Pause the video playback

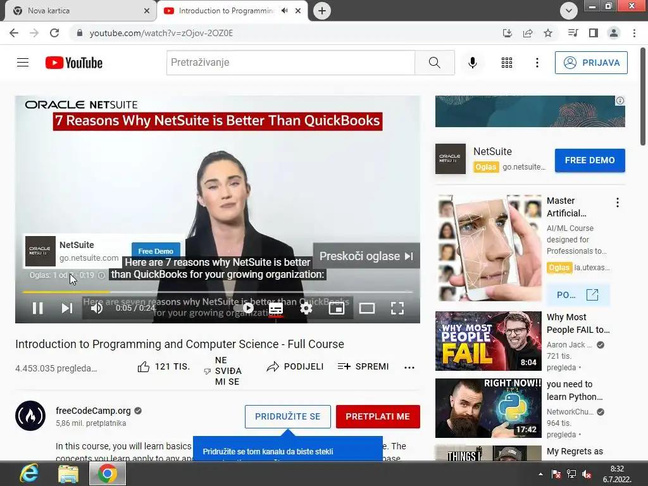[37, 308]
